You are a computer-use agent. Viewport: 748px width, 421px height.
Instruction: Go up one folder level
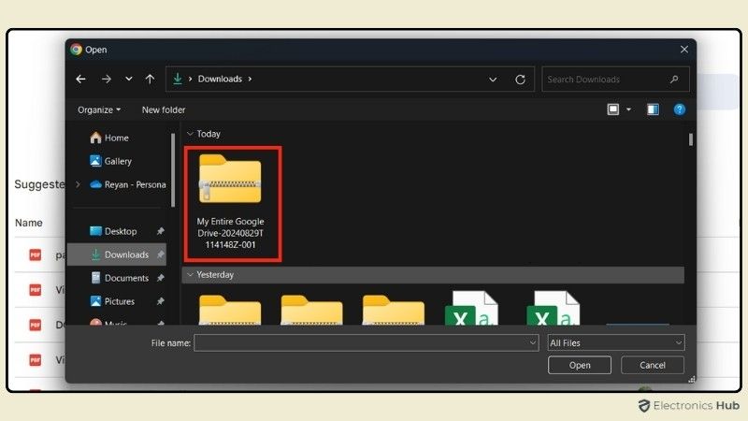(150, 79)
